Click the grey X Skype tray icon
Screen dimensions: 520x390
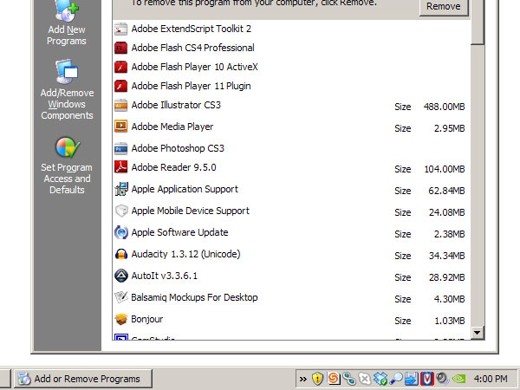click(x=365, y=379)
